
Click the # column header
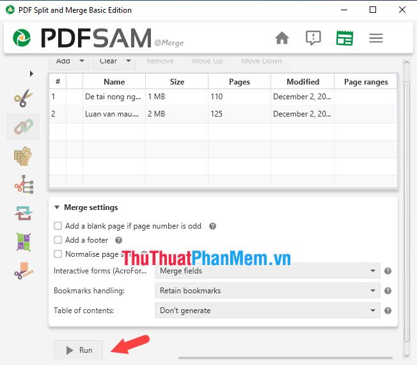pos(58,81)
